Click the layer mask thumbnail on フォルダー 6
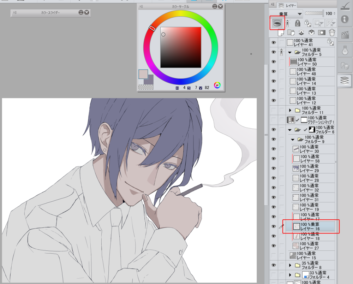Viewport: 353px width, 284px height. click(312, 130)
